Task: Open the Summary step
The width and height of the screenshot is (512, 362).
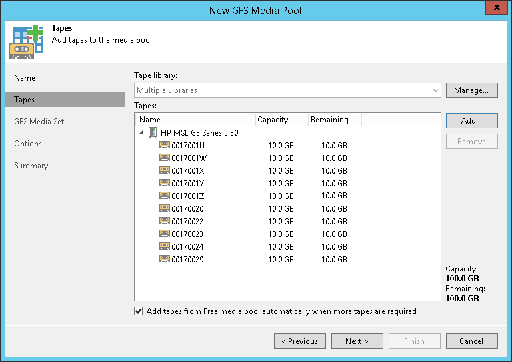Action: [x=31, y=166]
